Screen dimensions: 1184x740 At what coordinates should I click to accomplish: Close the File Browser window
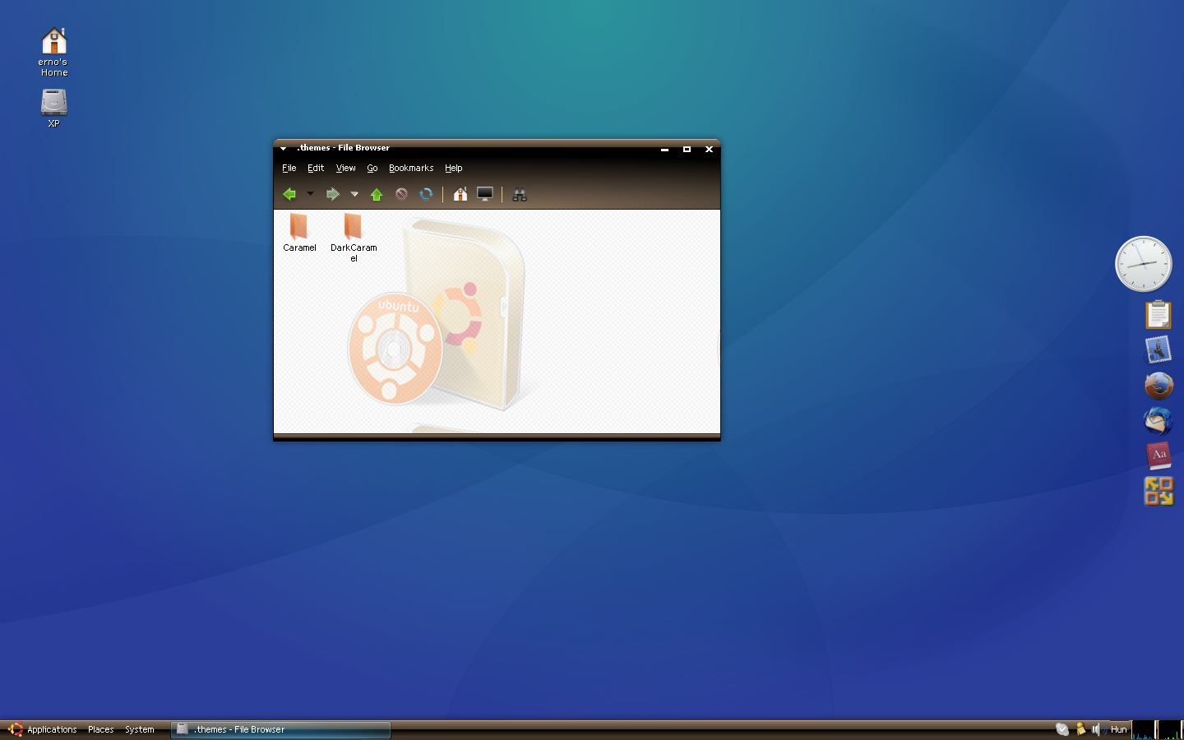point(709,149)
